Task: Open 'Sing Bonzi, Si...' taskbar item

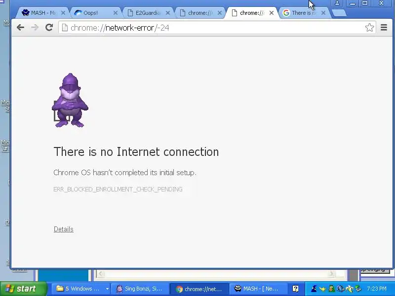Action: click(140, 289)
